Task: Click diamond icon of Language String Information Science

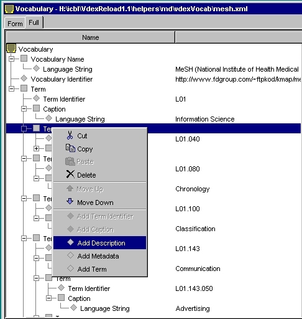Action: (x=48, y=118)
